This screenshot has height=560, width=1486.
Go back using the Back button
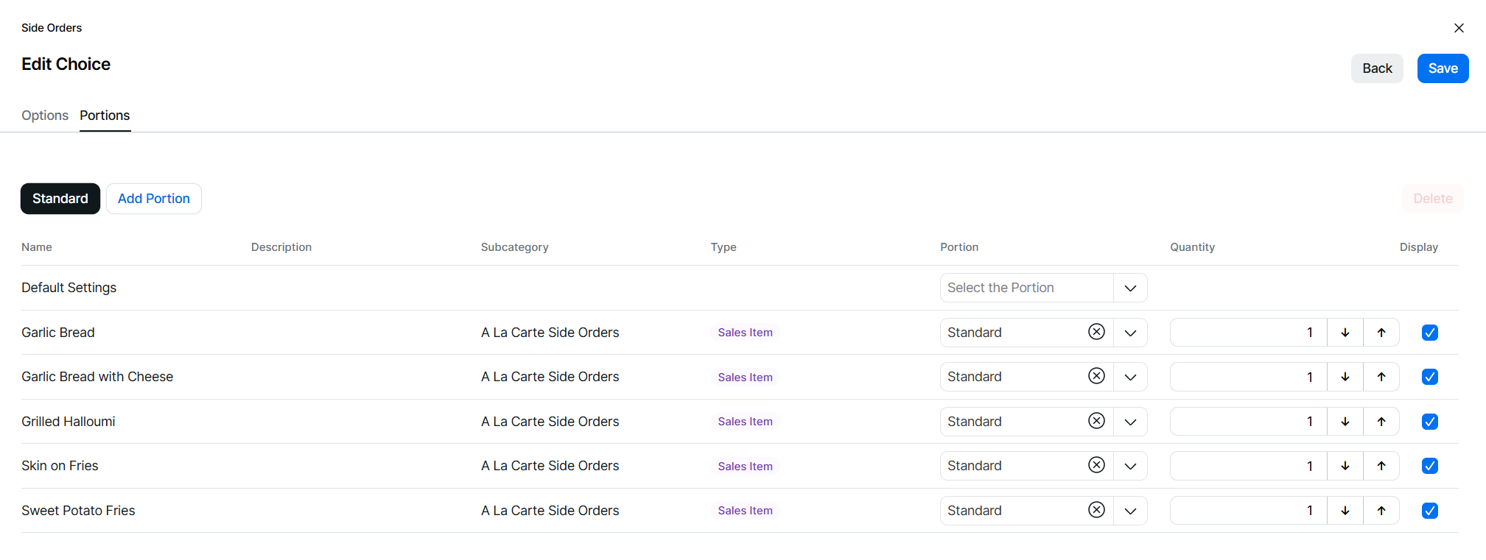(1376, 68)
